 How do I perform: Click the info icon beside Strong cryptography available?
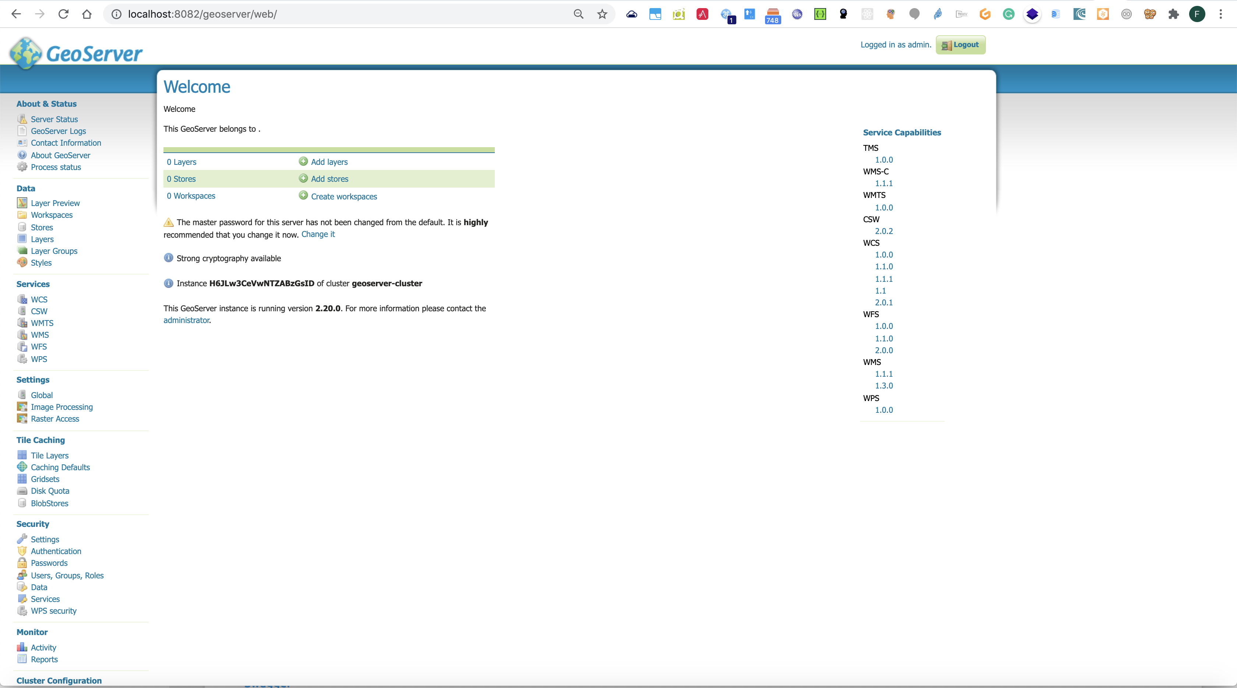point(168,258)
